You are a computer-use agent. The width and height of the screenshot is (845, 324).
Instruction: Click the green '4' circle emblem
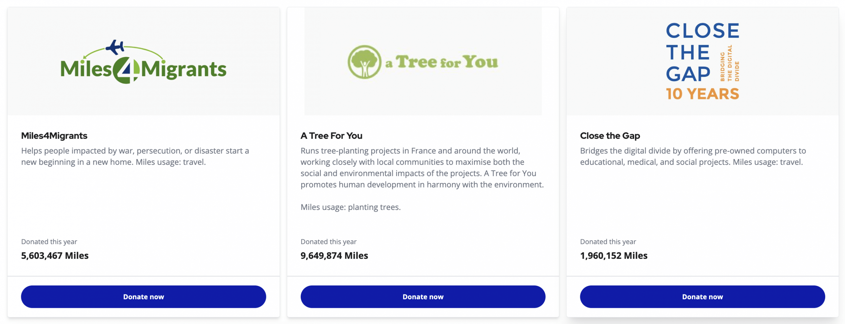(126, 70)
